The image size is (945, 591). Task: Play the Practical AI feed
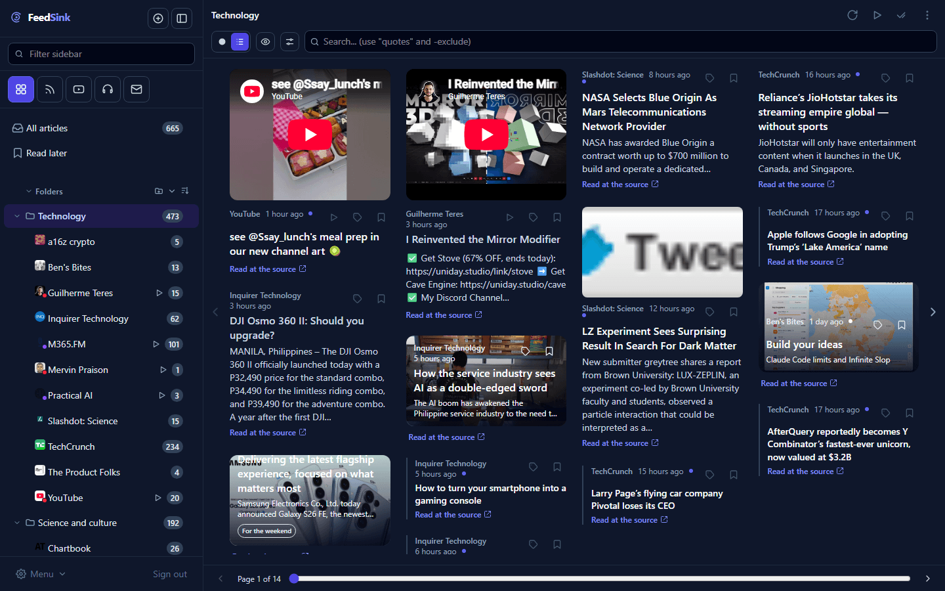161,395
